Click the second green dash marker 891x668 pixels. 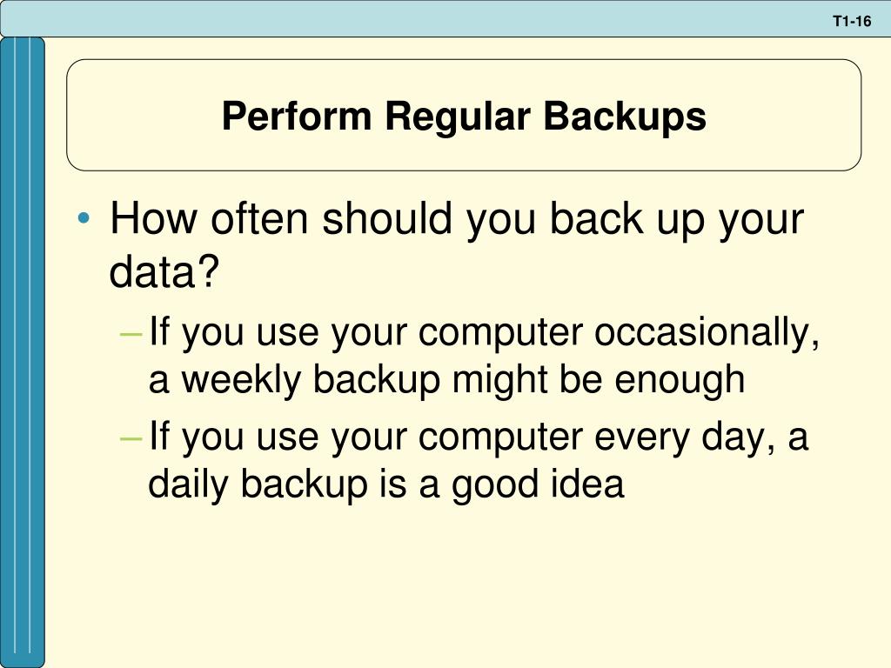point(131,438)
